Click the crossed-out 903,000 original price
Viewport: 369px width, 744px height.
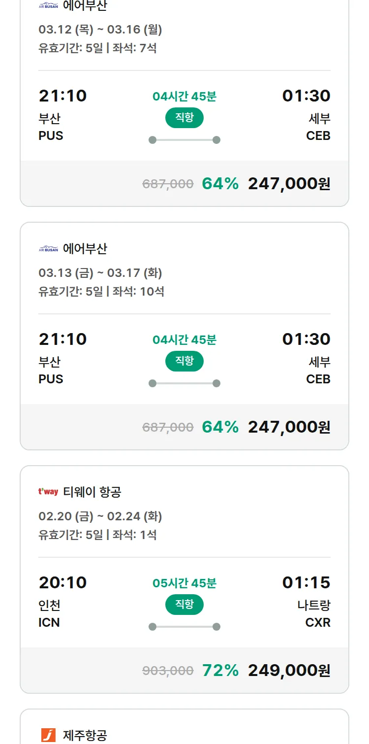pyautogui.click(x=168, y=671)
